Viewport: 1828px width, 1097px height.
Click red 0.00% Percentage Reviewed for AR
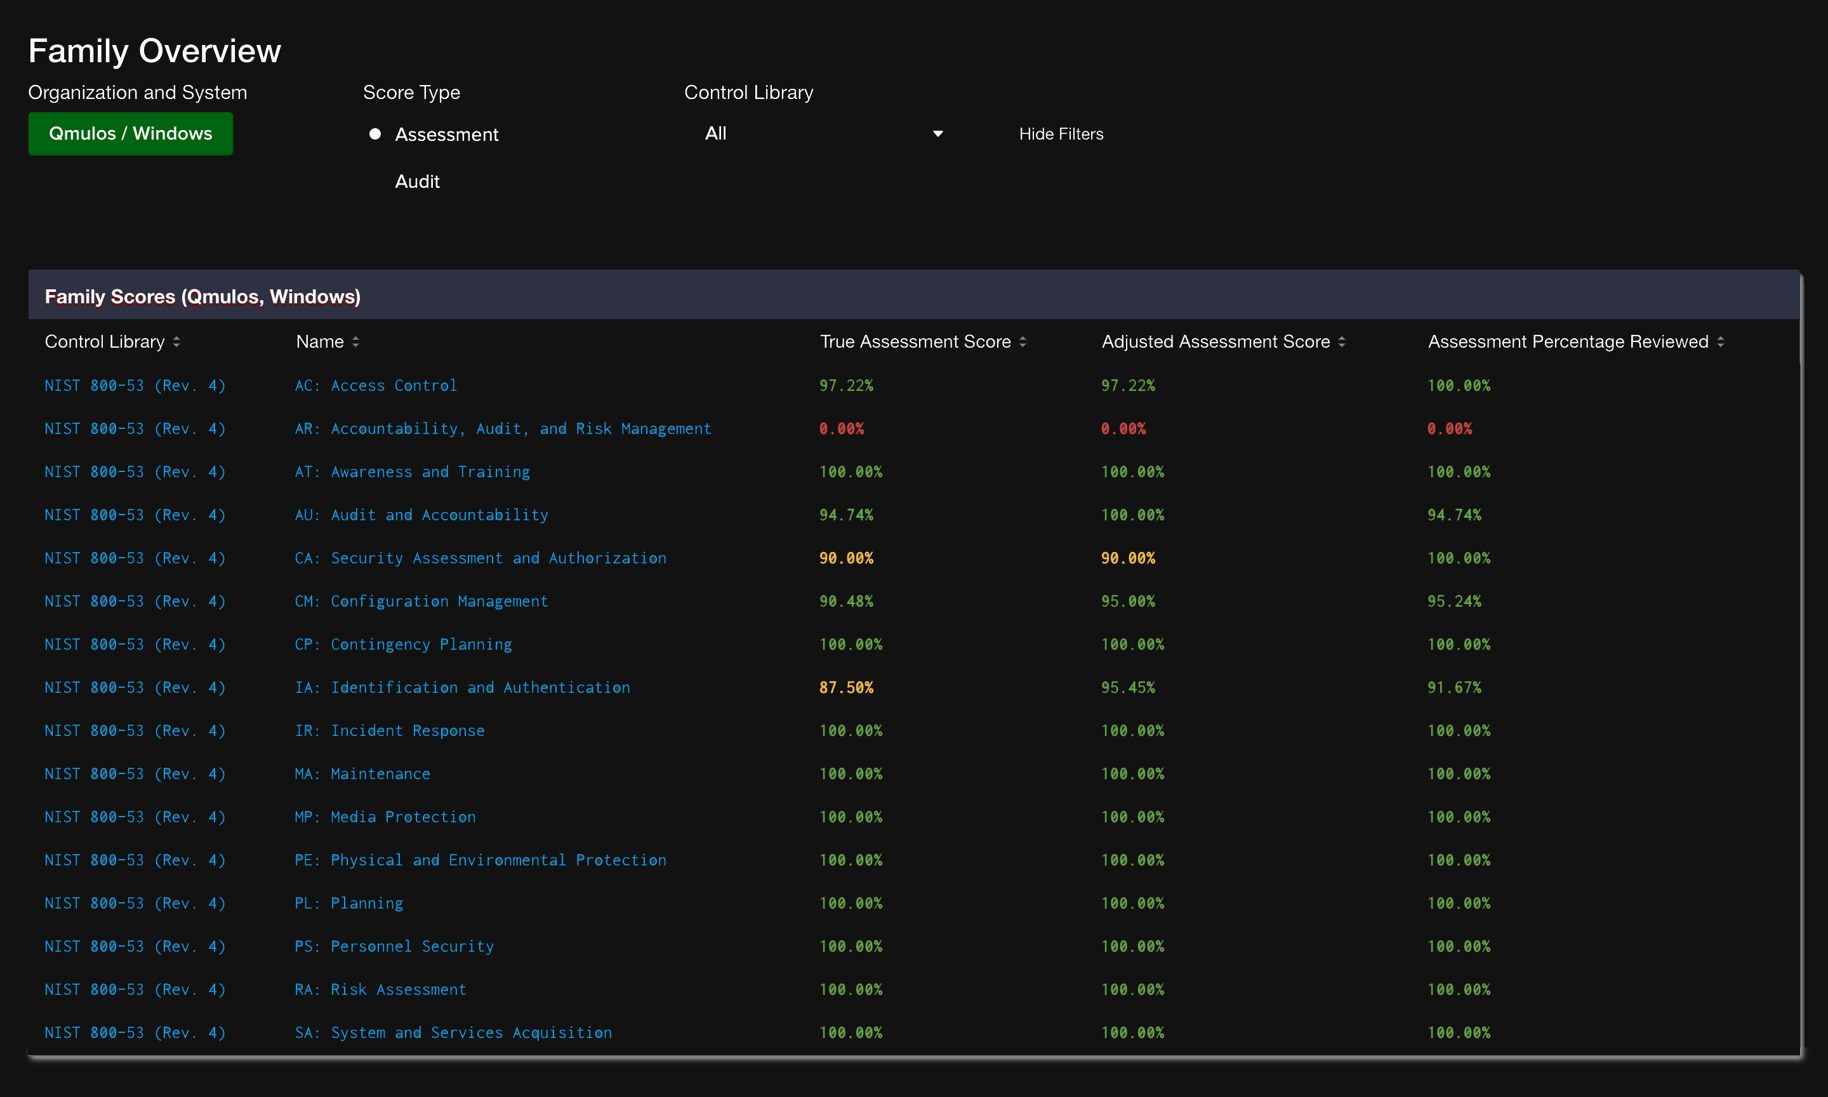click(x=1449, y=429)
